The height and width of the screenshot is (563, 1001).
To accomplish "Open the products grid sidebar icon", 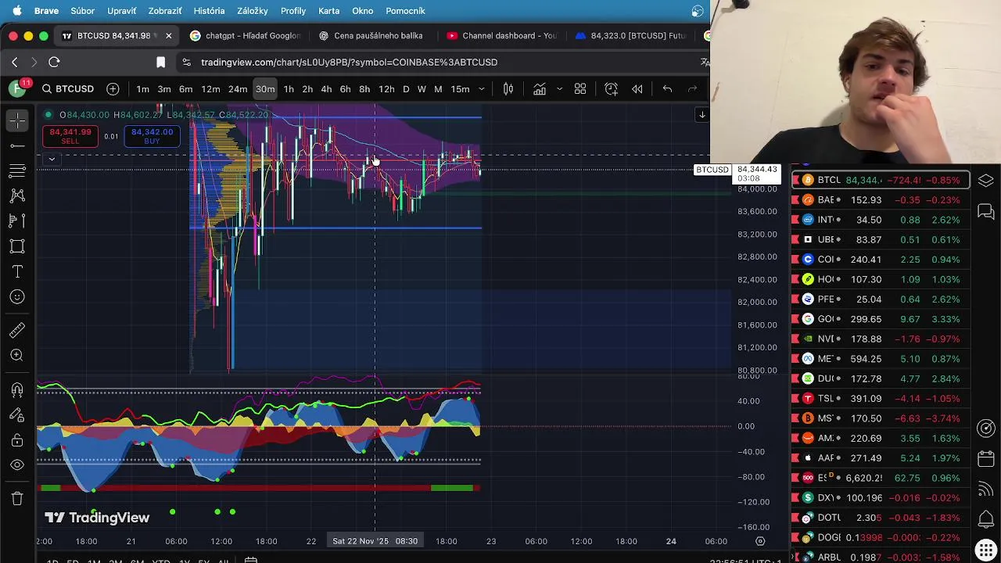I will click(x=985, y=550).
